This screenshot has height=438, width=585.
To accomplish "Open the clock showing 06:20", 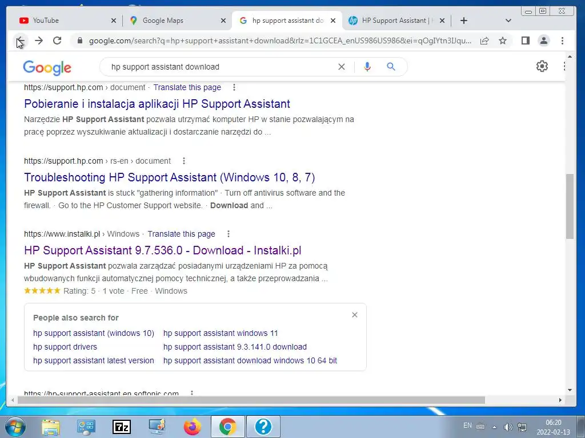I will tap(553, 427).
